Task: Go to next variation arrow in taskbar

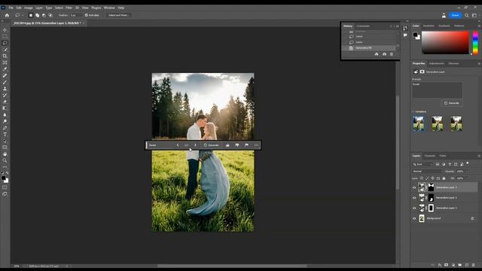Action: coord(195,145)
